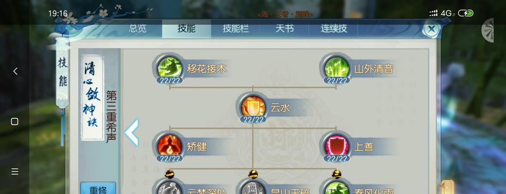
Task: Choose the 清心敛神诀 skill book card
Action: 92,97
